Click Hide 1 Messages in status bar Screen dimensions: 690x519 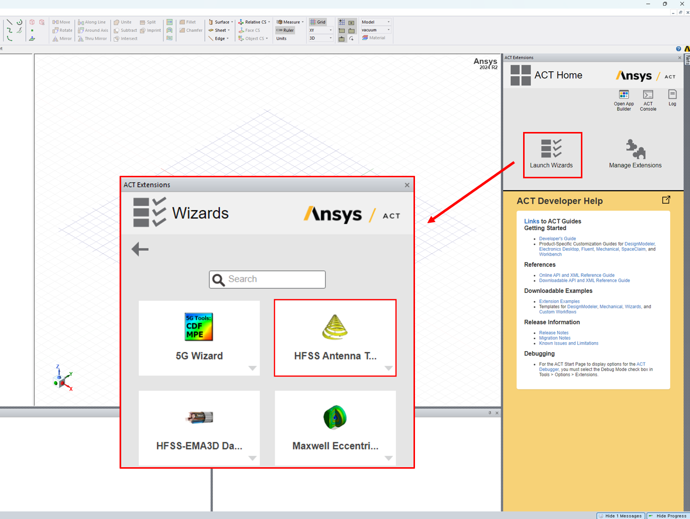click(621, 516)
